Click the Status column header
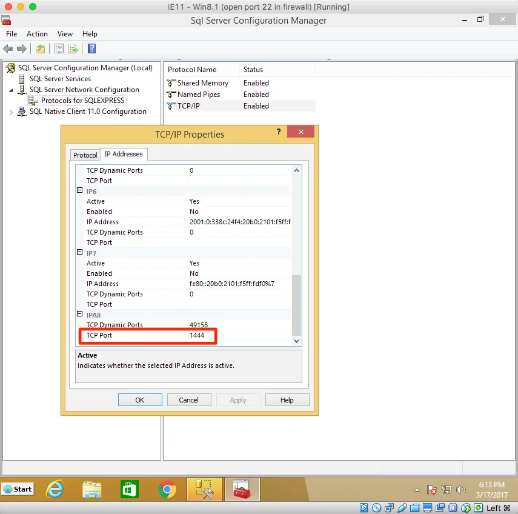The height and width of the screenshot is (514, 518). pos(253,70)
